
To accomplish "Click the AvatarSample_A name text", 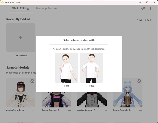I will pyautogui.click(x=15, y=110).
